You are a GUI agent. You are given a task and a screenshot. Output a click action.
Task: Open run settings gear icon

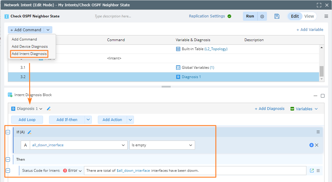click(x=262, y=17)
